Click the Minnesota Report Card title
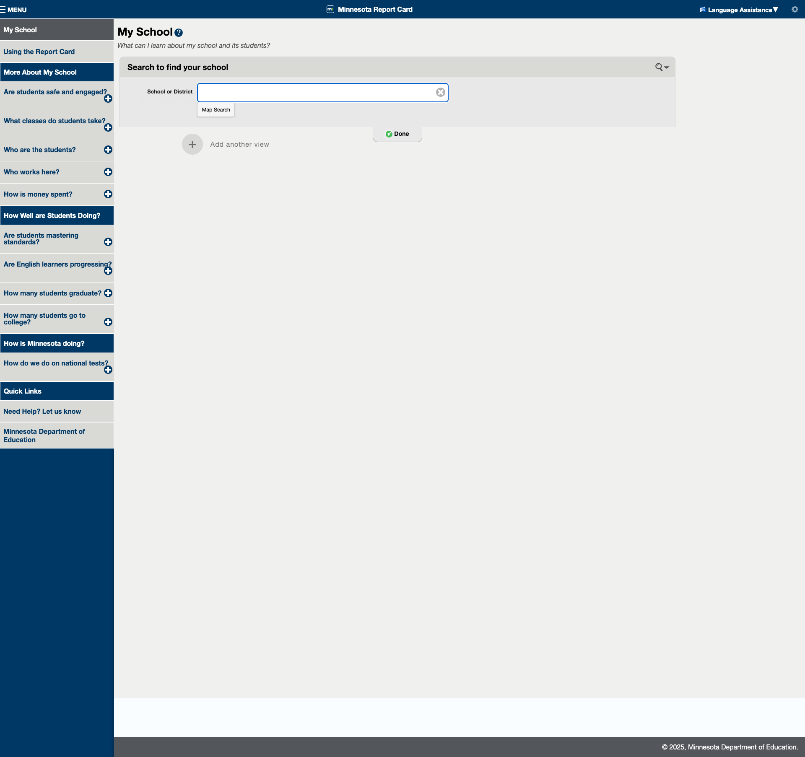 tap(375, 9)
